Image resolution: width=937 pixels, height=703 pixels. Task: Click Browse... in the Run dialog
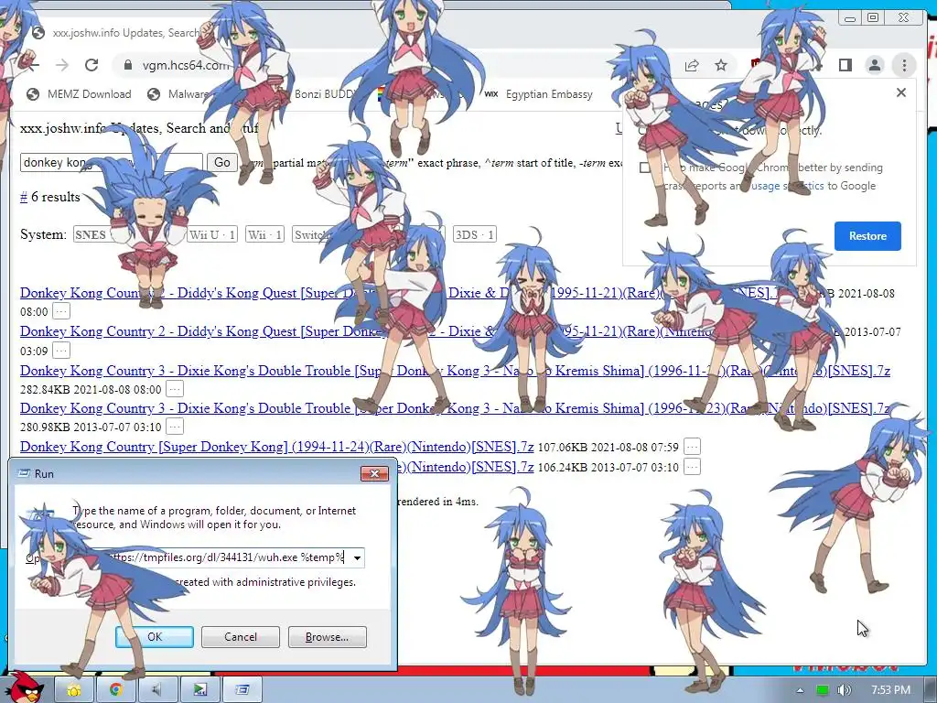click(327, 637)
